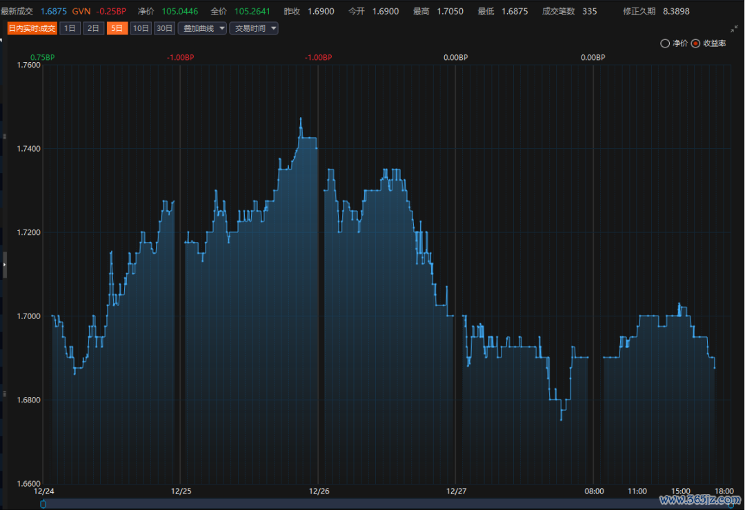745x510 pixels.
Task: Click the 1.7400 y-axis label
Action: click(x=29, y=149)
